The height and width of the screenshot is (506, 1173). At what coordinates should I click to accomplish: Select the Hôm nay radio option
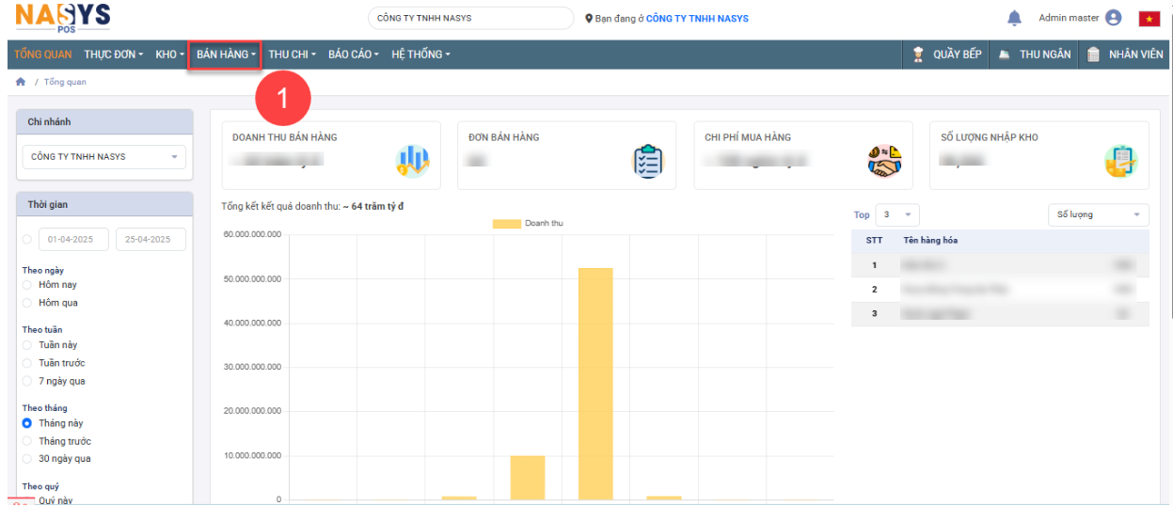[x=27, y=285]
